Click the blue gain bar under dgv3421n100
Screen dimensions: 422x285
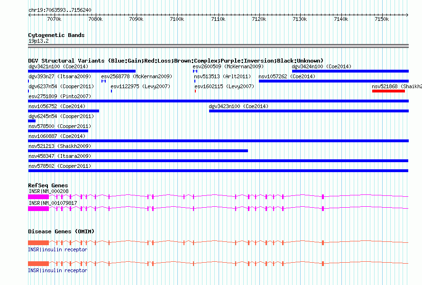pyautogui.click(x=82, y=71)
